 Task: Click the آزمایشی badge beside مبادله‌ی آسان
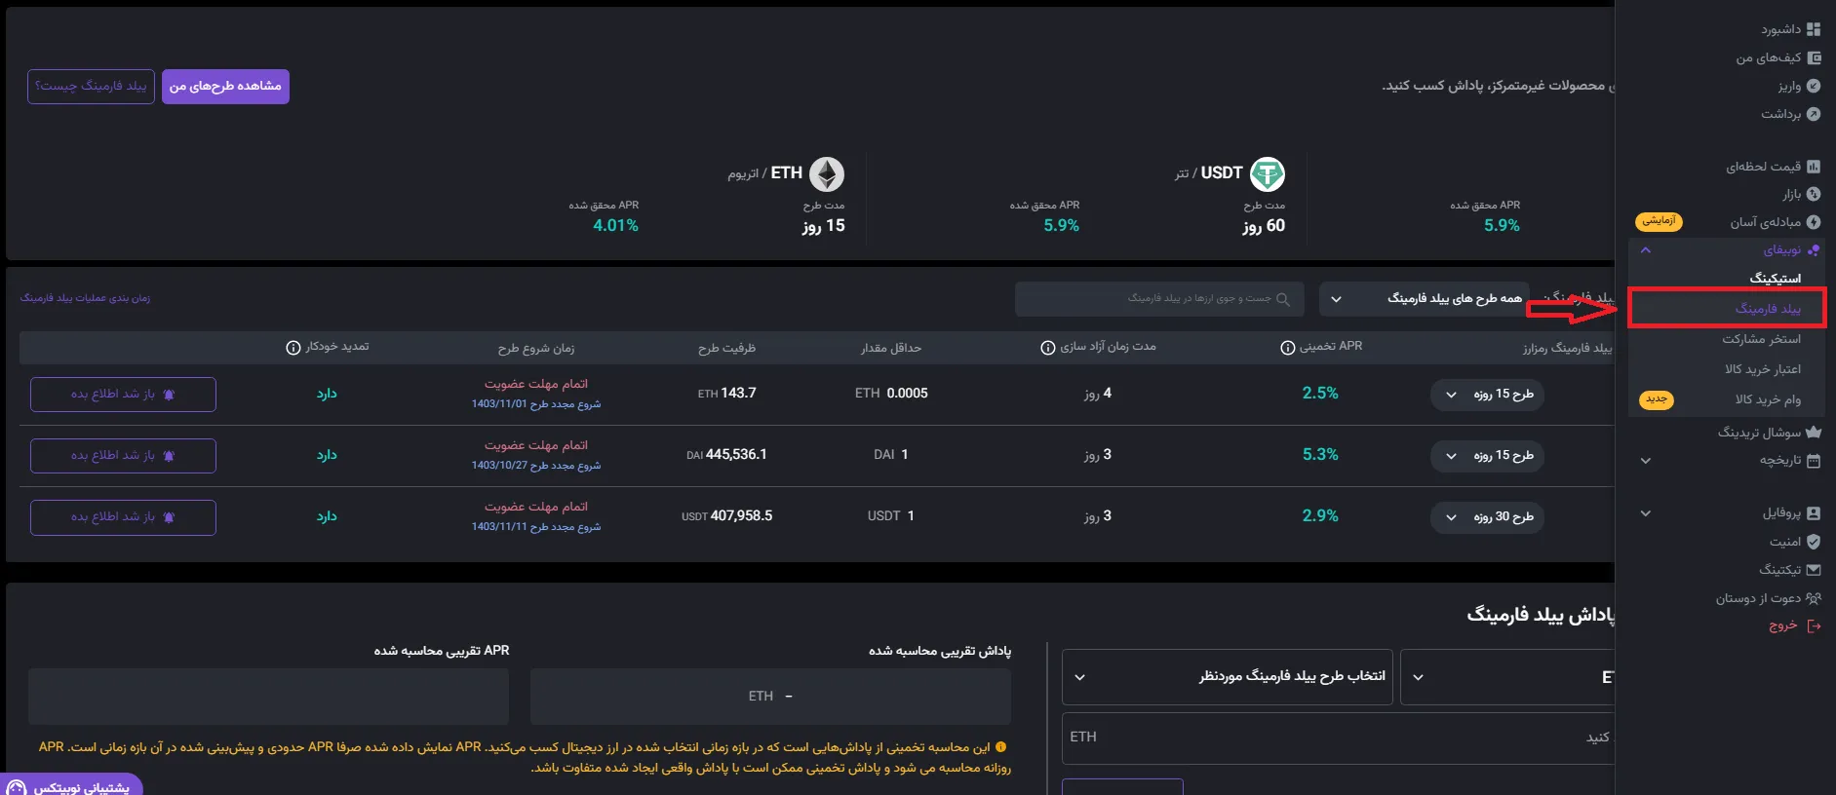[1659, 221]
